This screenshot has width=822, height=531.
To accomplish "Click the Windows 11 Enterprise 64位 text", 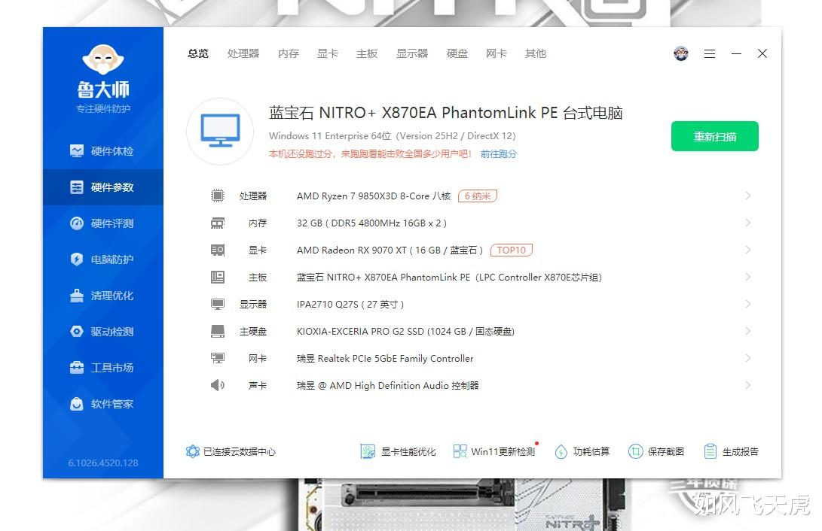I will pos(330,136).
